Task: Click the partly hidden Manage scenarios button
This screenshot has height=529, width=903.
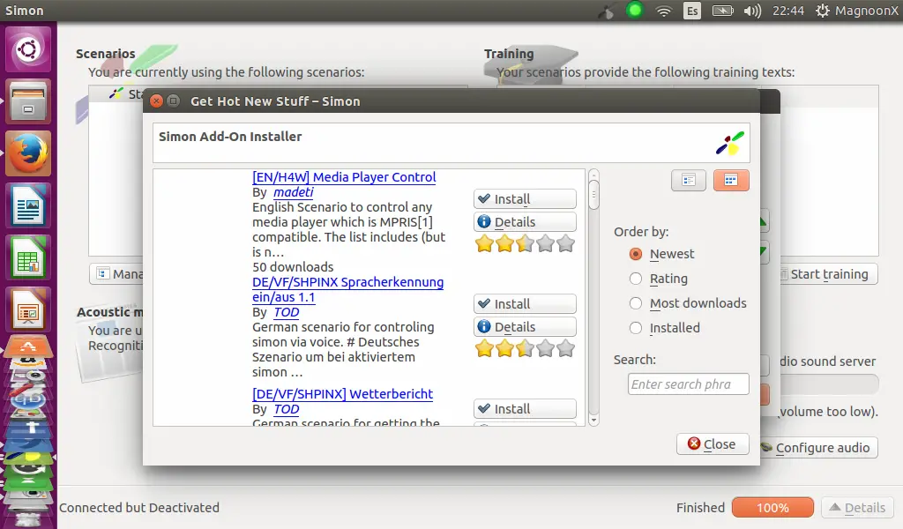Action: [117, 274]
